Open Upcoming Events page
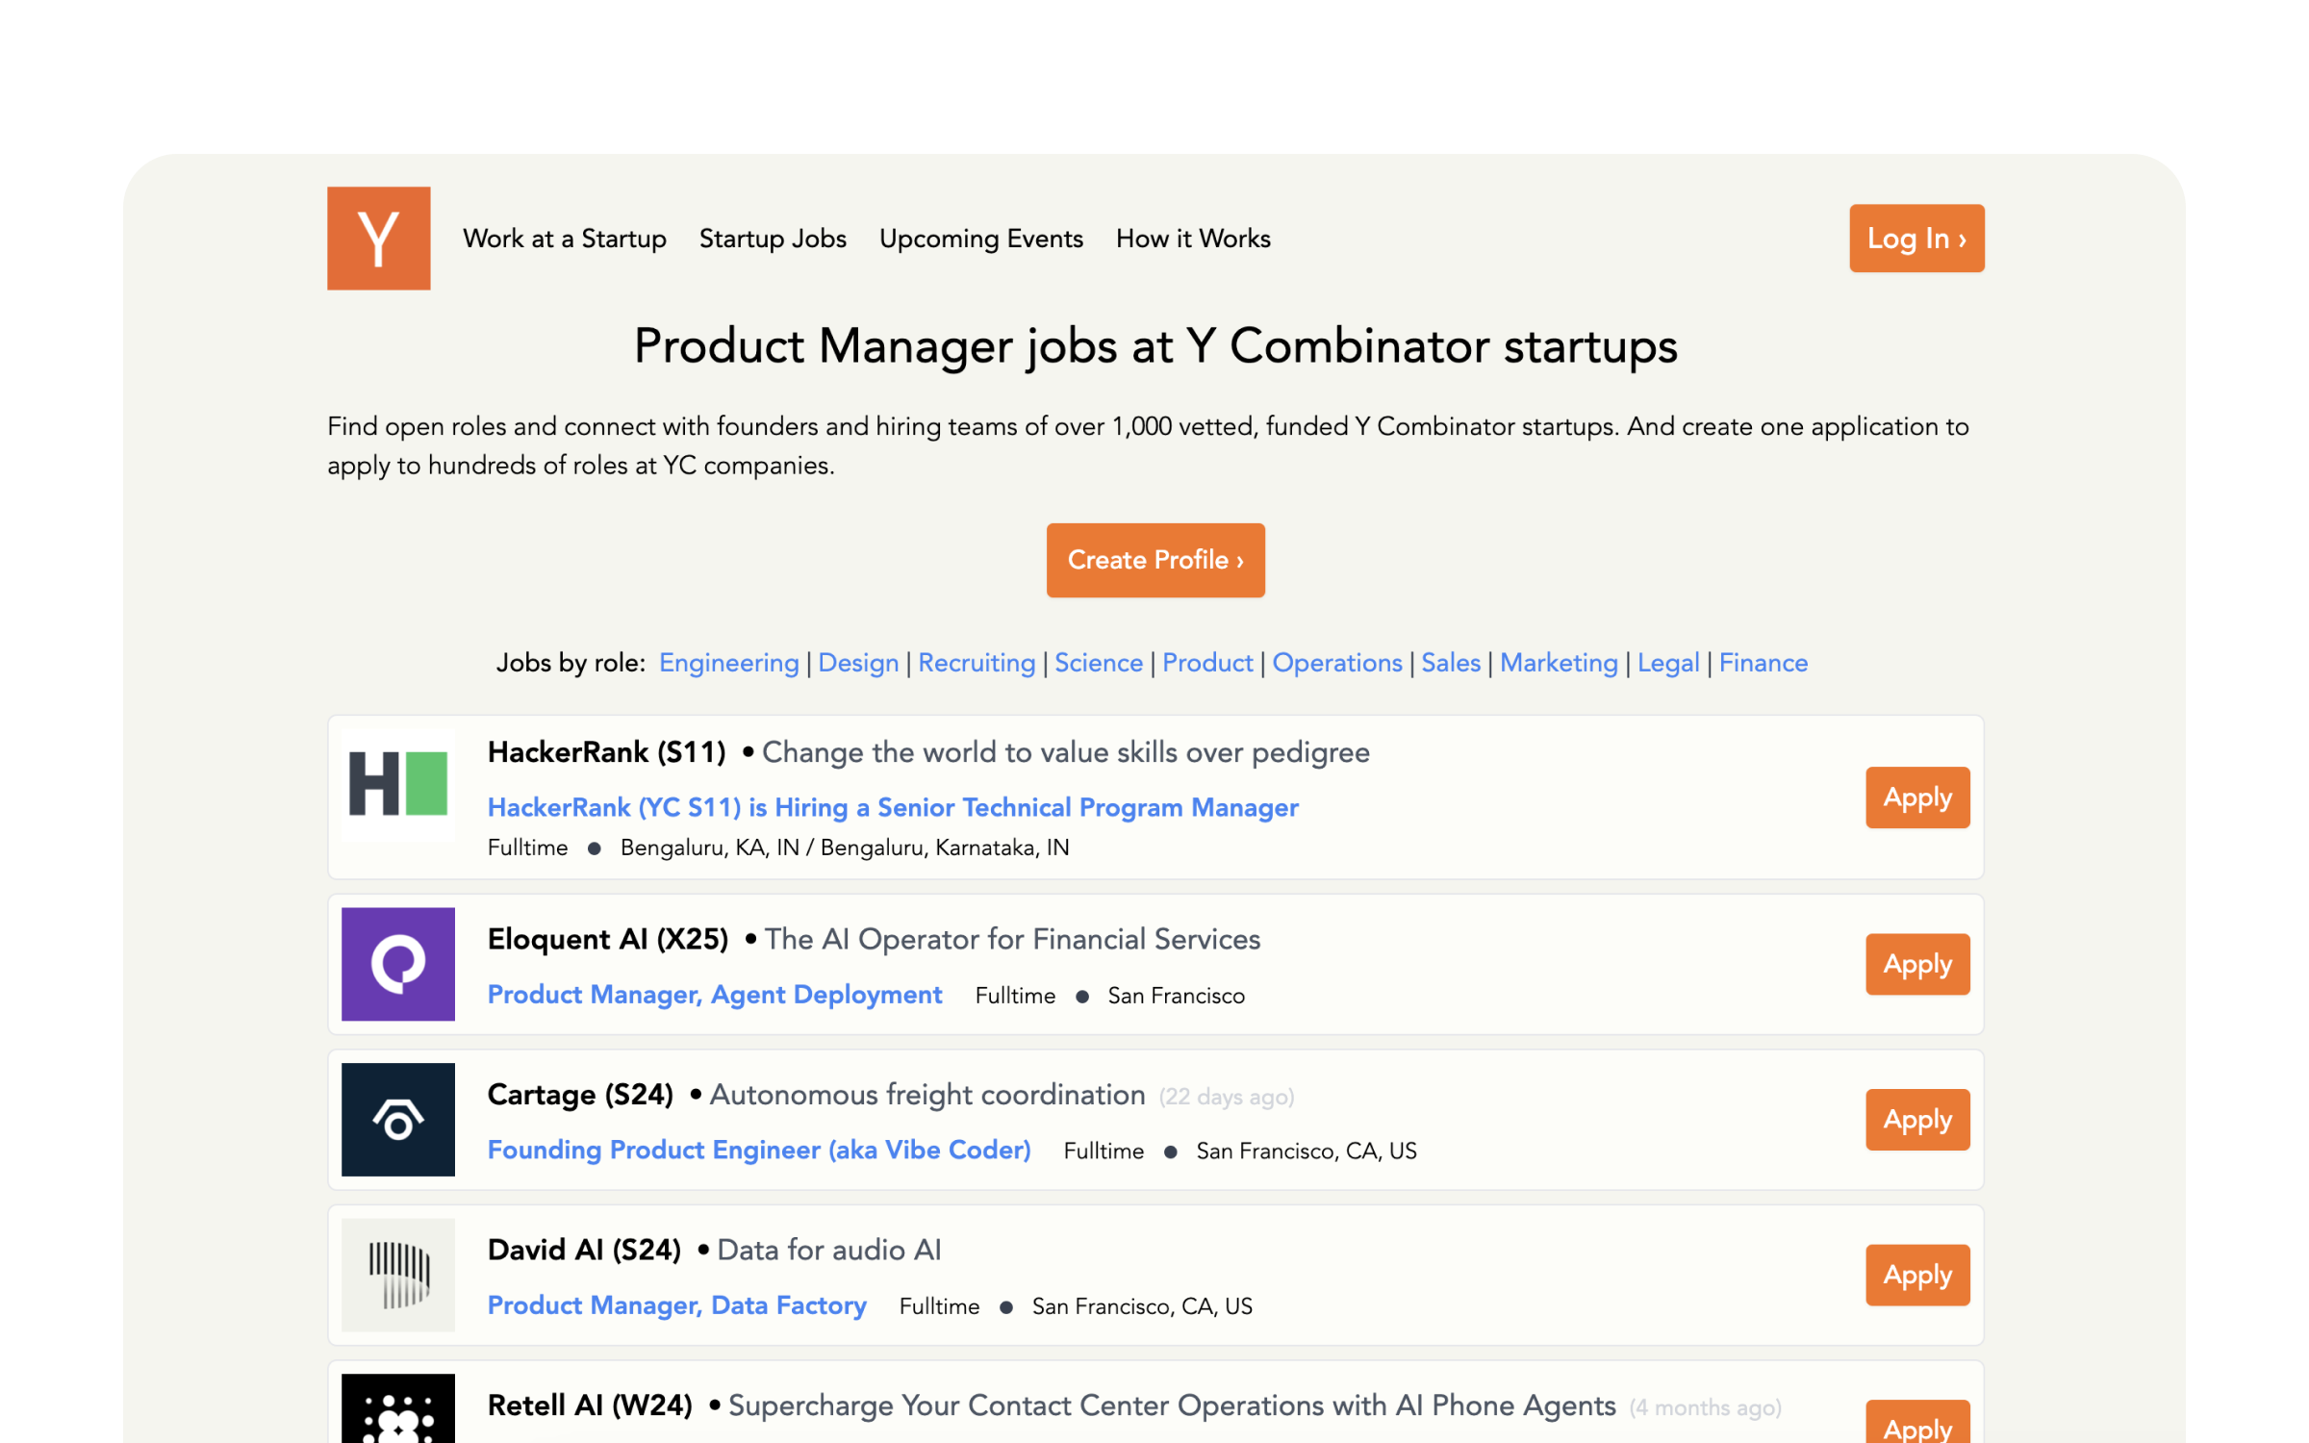Image resolution: width=2309 pixels, height=1443 pixels. (x=980, y=239)
